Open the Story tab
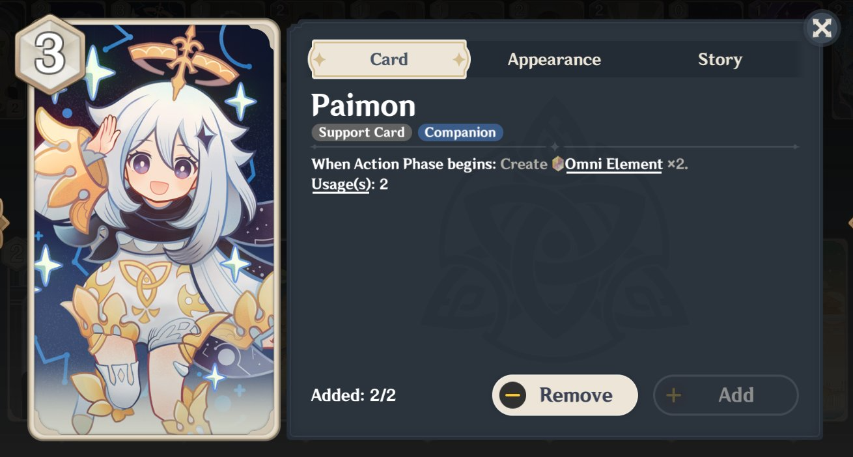This screenshot has width=853, height=457. [x=720, y=59]
